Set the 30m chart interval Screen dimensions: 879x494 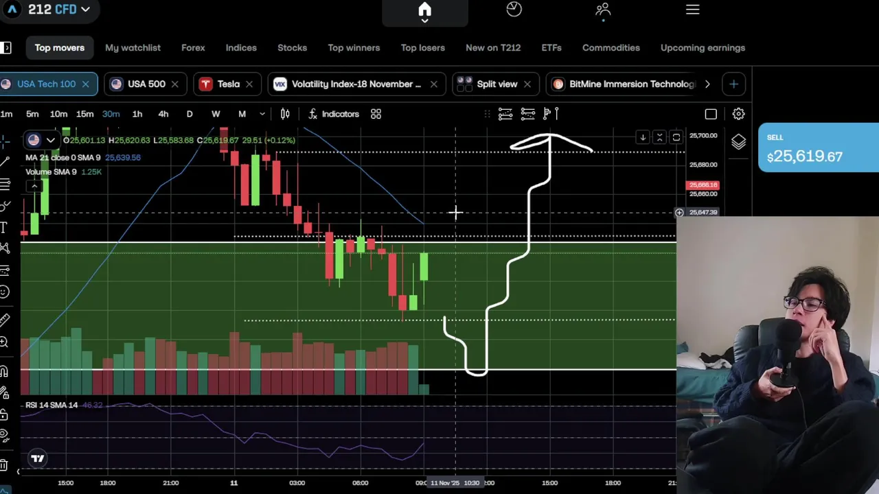(111, 114)
